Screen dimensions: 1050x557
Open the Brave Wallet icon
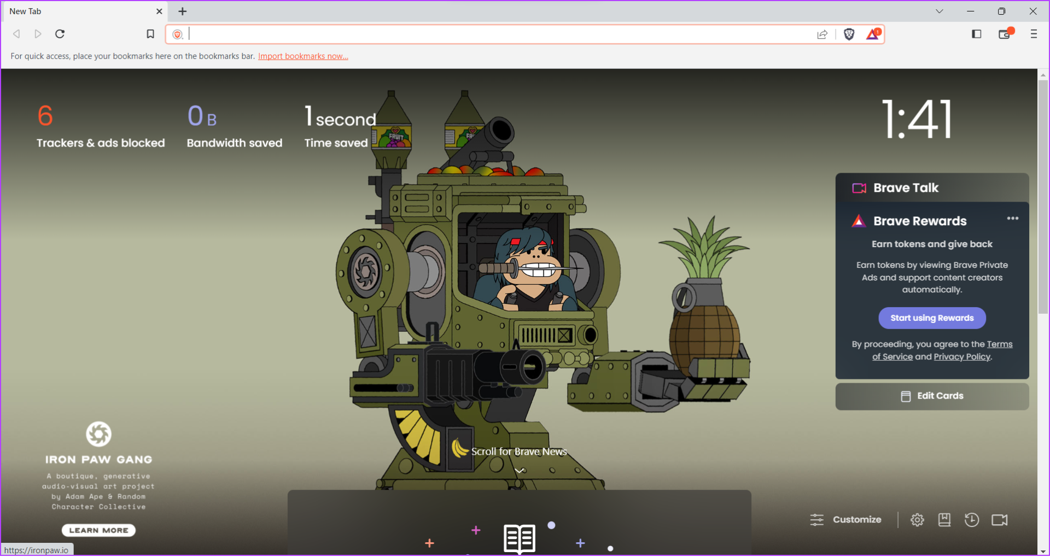(x=1006, y=34)
